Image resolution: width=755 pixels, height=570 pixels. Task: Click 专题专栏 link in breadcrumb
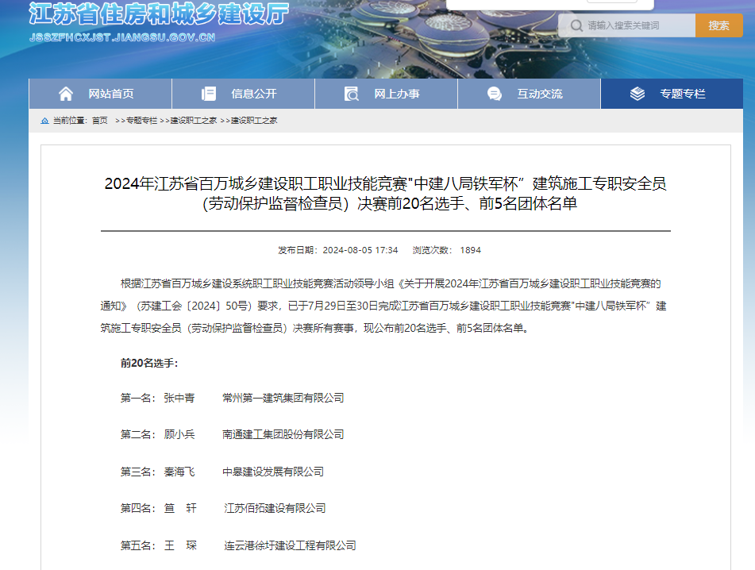(141, 121)
